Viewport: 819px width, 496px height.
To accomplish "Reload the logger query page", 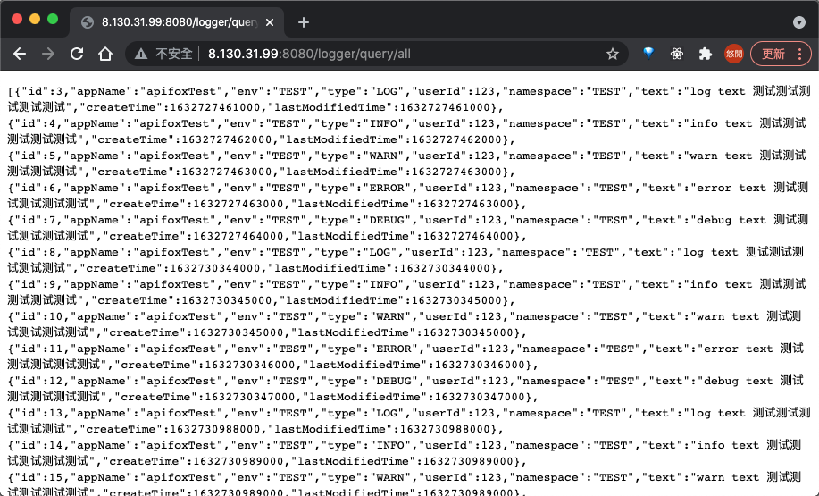I will 77,54.
